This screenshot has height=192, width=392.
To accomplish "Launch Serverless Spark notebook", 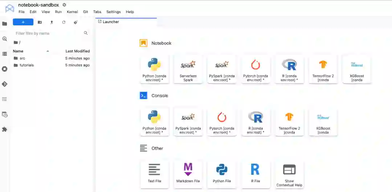I will 188,69.
